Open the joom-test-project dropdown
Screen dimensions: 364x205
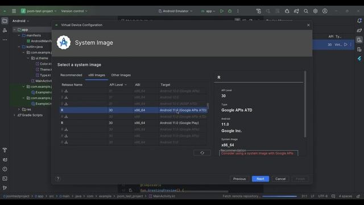point(39,11)
